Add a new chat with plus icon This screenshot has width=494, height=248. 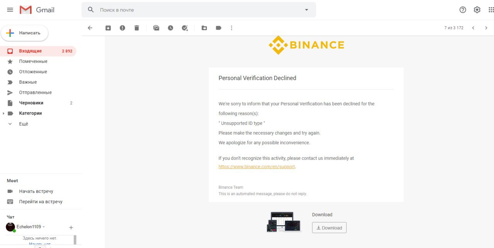click(71, 228)
